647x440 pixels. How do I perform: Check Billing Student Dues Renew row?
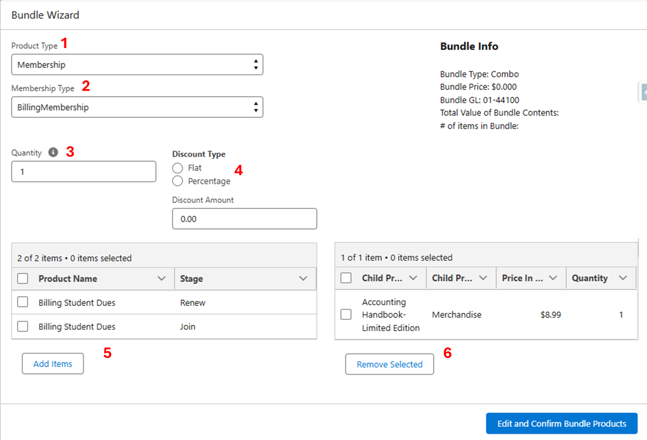click(x=23, y=302)
